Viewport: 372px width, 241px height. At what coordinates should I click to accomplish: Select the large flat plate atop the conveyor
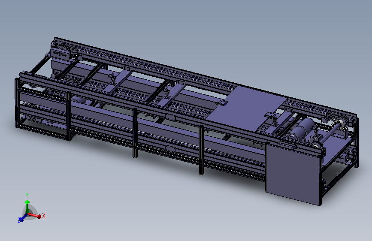pos(247,108)
